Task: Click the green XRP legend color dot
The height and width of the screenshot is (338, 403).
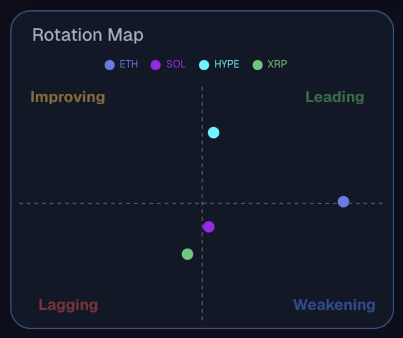Action: click(x=257, y=65)
